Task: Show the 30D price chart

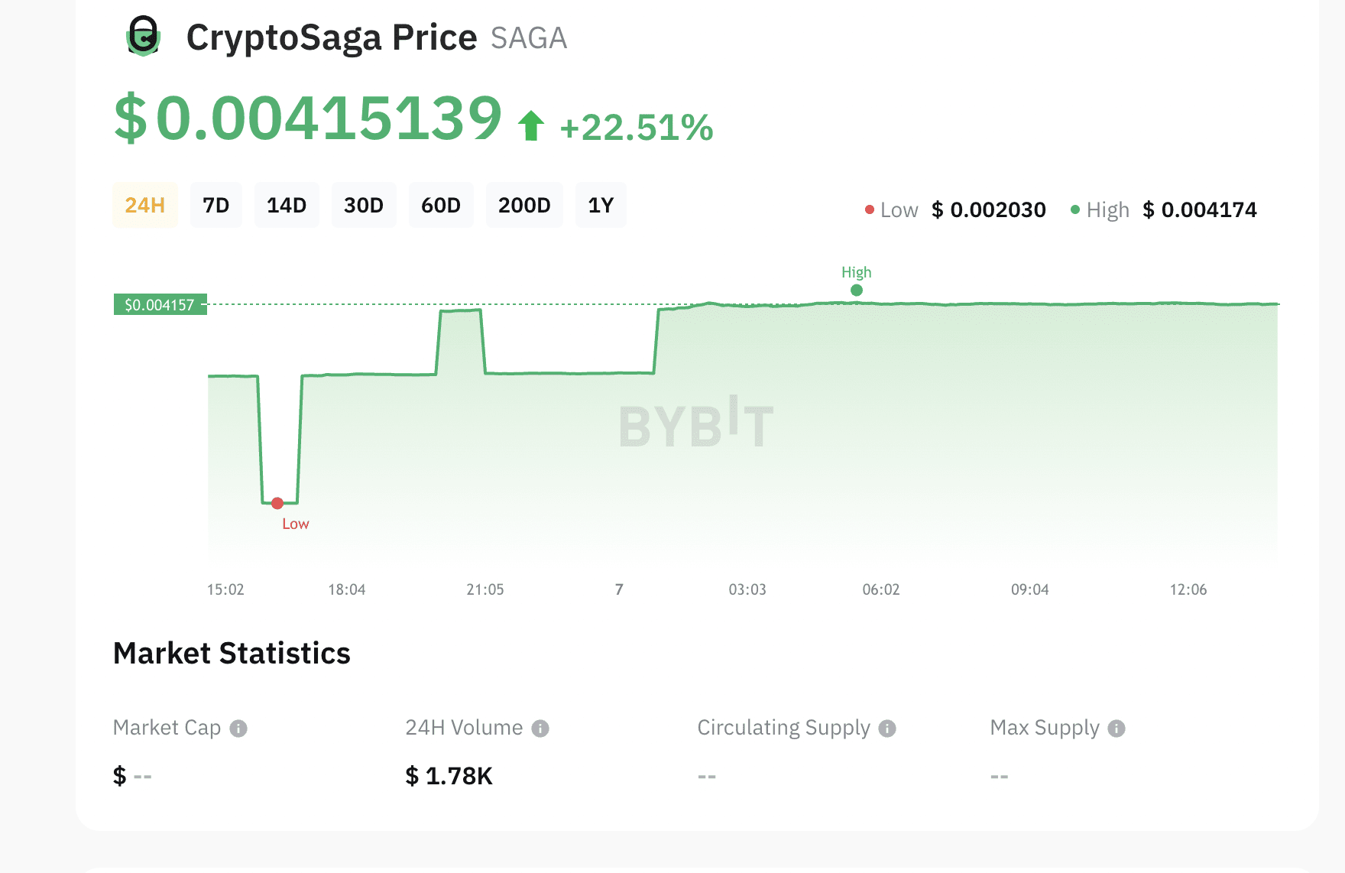Action: click(x=364, y=205)
